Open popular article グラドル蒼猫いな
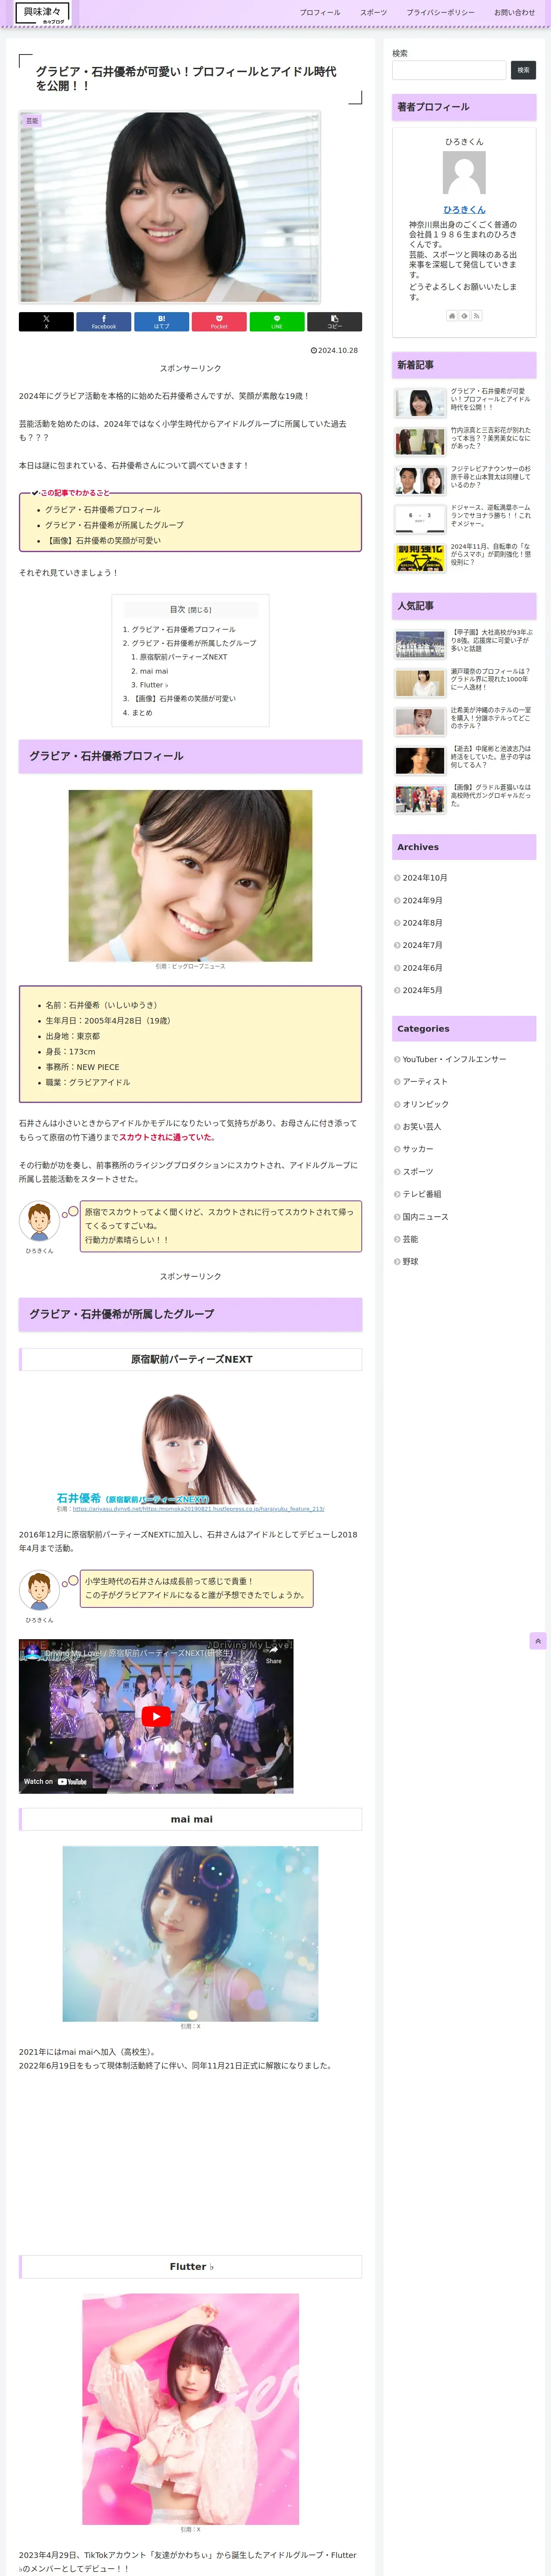The height and width of the screenshot is (2576, 551). 464,799
